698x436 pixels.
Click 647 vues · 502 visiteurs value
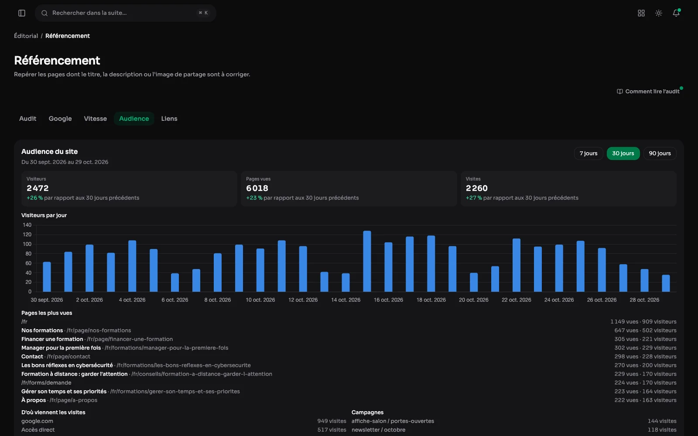coord(646,330)
